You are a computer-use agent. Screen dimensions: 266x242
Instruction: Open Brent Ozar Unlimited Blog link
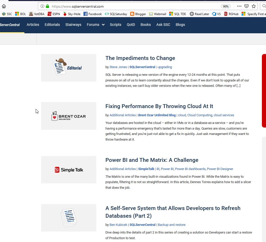pyautogui.click(x=157, y=115)
